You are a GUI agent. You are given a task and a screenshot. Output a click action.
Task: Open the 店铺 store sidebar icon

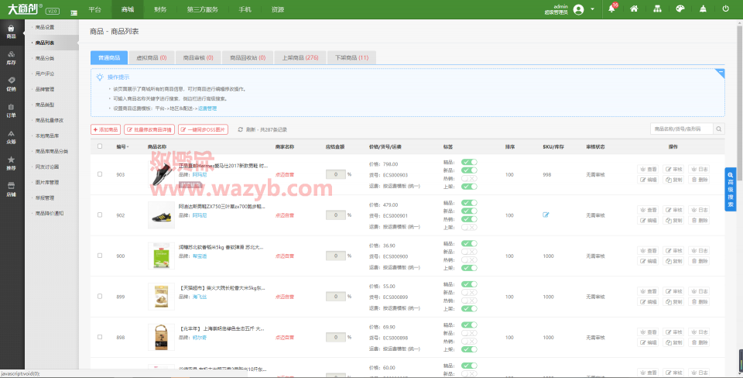(x=12, y=190)
